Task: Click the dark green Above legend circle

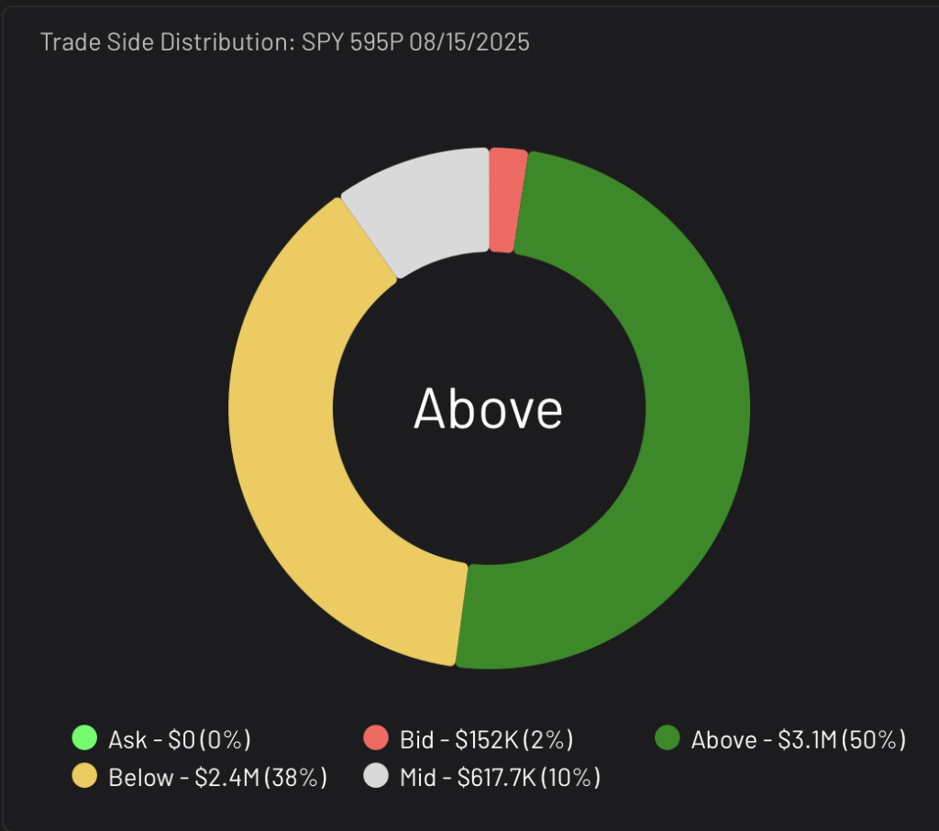Action: point(668,737)
